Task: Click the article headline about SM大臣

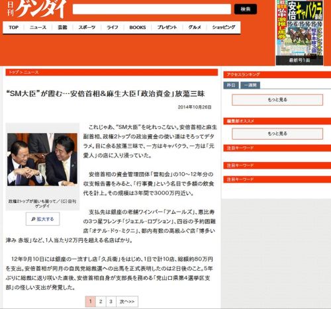Action: click(106, 94)
